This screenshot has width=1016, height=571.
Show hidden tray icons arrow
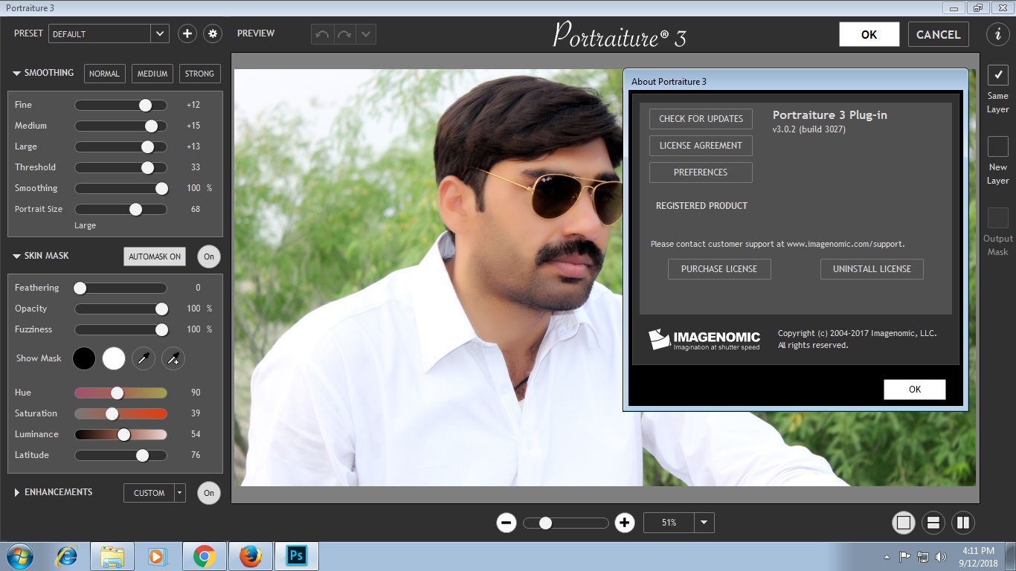(887, 556)
